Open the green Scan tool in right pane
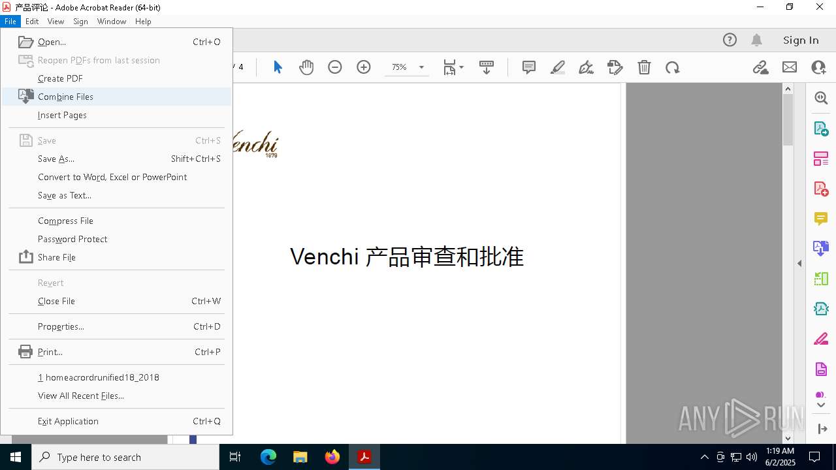 pos(821,279)
